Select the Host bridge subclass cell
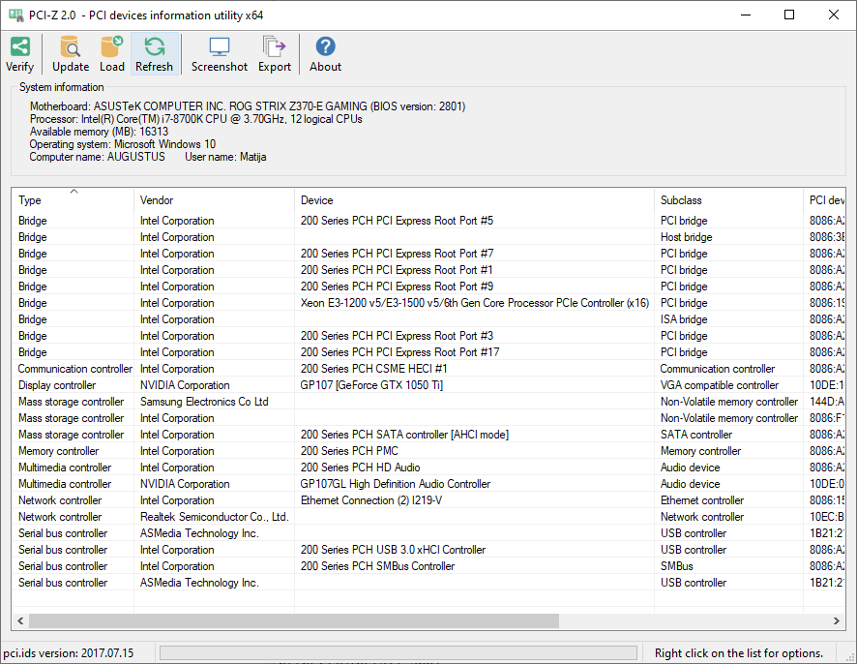 pos(686,237)
